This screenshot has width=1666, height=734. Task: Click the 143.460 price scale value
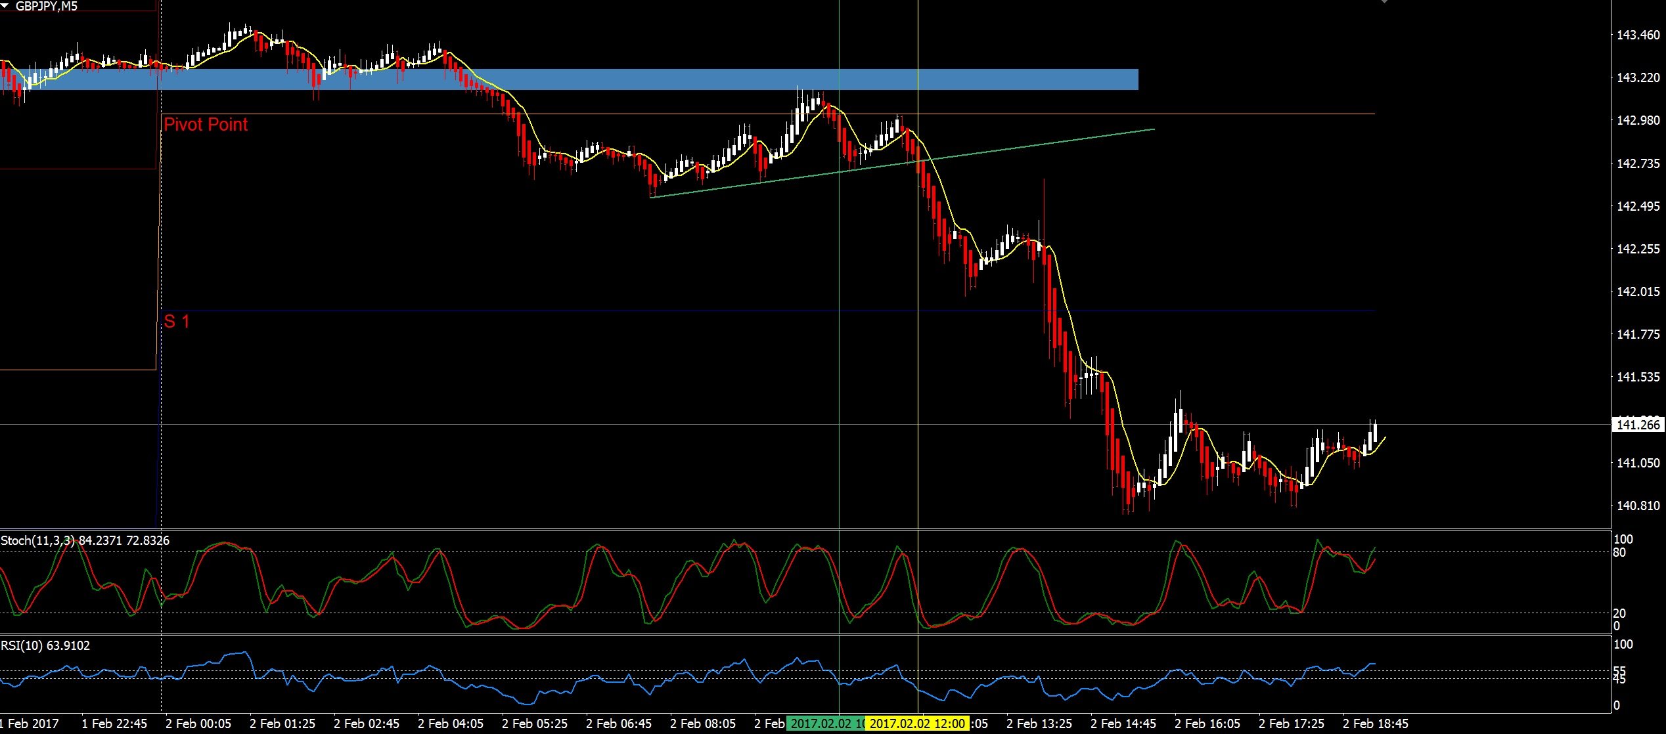pos(1638,35)
